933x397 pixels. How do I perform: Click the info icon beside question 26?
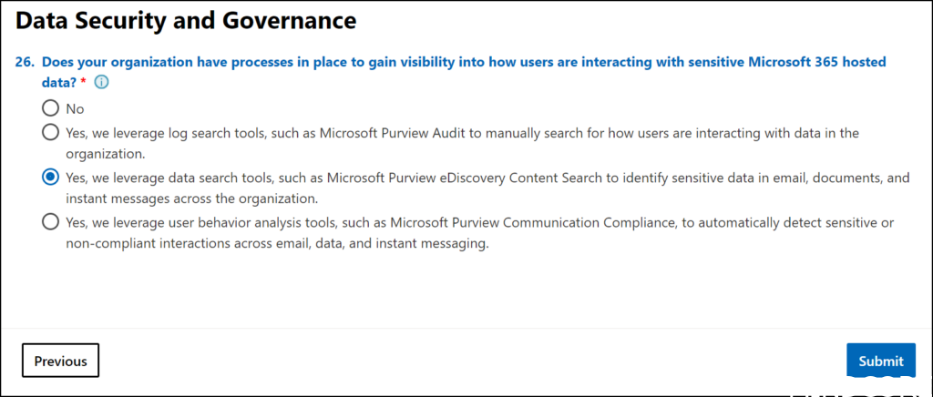click(101, 82)
